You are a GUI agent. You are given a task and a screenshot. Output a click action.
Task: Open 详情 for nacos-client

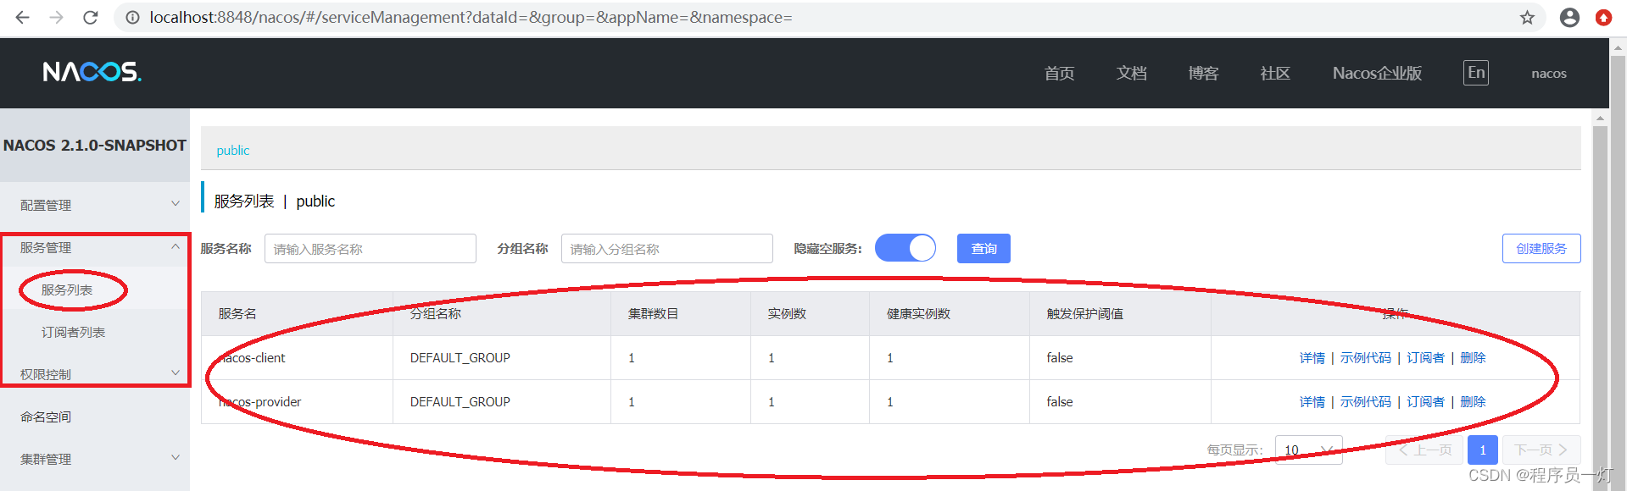coord(1312,357)
